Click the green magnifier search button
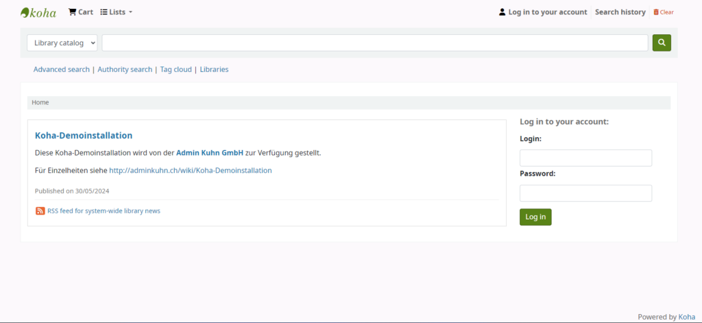 click(x=662, y=43)
